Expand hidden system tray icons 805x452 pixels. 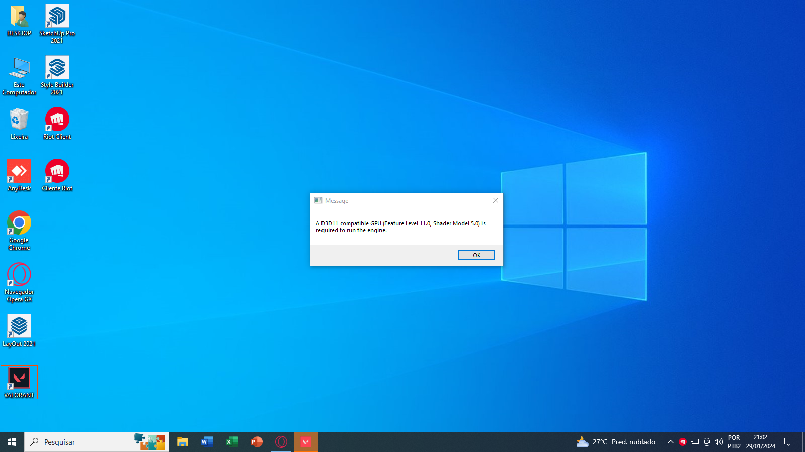tap(670, 442)
